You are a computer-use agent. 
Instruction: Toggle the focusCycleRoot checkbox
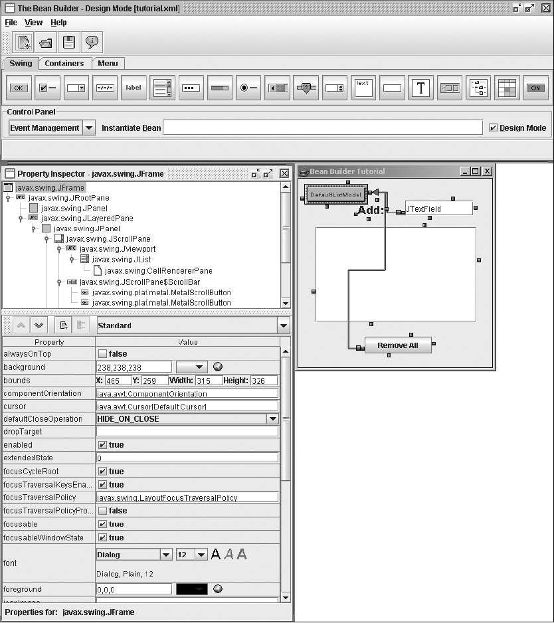(102, 471)
